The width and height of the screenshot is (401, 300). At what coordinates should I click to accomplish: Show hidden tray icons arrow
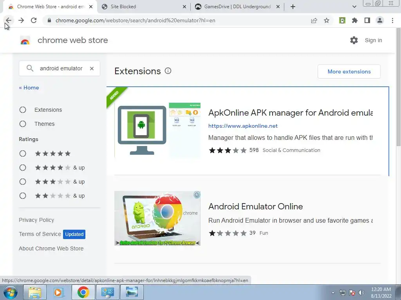[333, 293]
